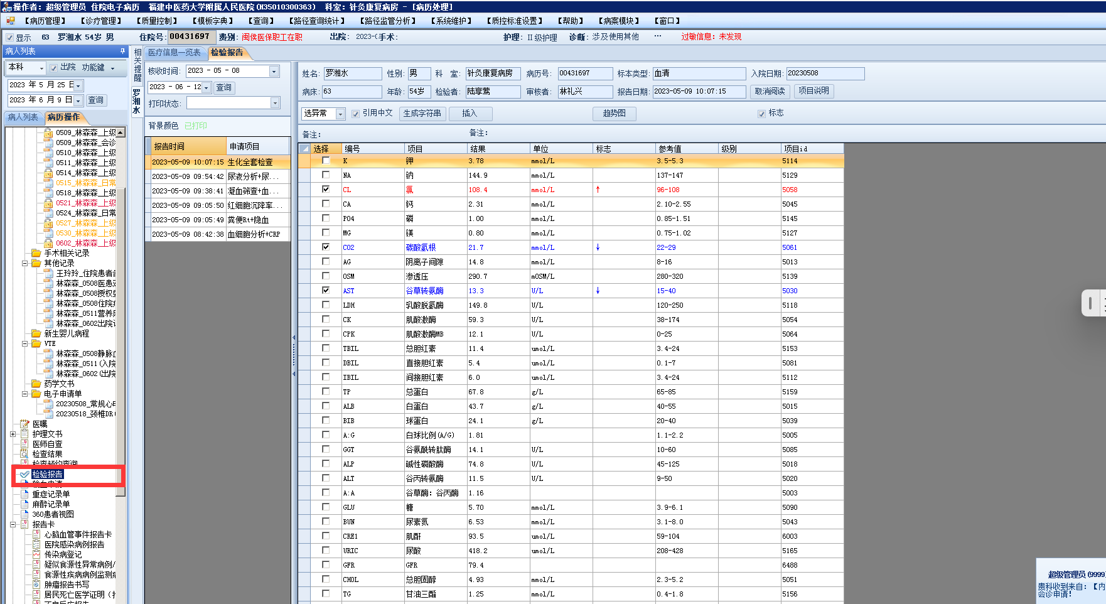Click the document icon beside 0510_林森森

pos(48,153)
